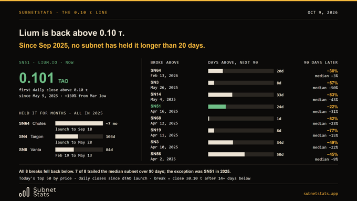The height and width of the screenshot is (201, 357).
Task: Click the SN8 Vanta 84d bar
Action: [79, 150]
